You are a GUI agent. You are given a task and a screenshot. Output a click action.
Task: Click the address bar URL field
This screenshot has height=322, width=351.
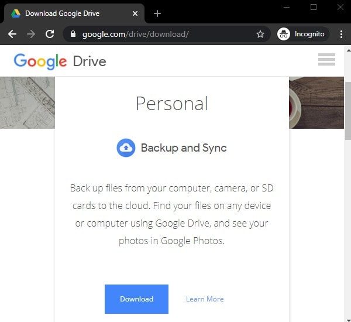tap(164, 34)
